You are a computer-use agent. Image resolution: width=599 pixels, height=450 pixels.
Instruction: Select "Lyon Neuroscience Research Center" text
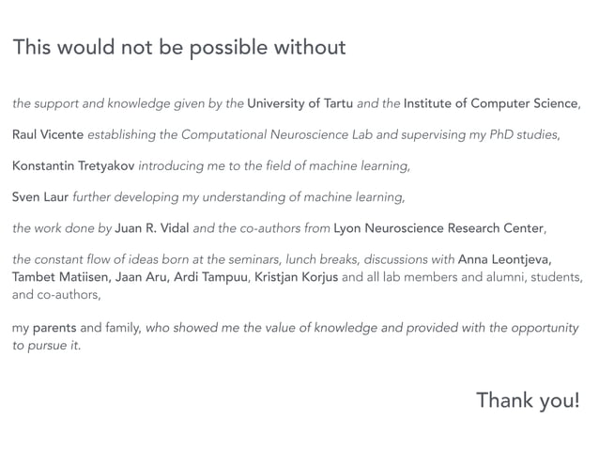click(x=438, y=228)
